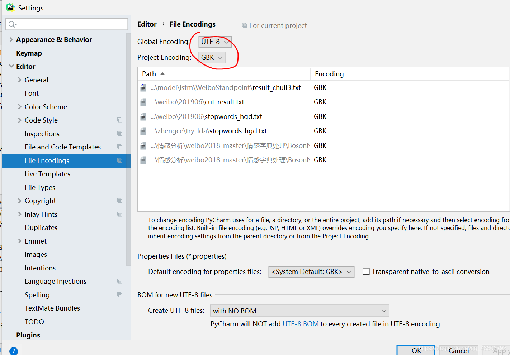
Task: Open default properties files encoding dropdown
Action: pyautogui.click(x=311, y=272)
